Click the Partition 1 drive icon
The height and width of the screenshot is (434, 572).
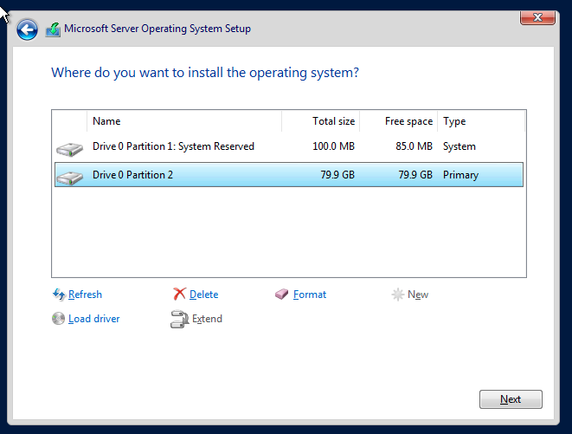pyautogui.click(x=70, y=149)
